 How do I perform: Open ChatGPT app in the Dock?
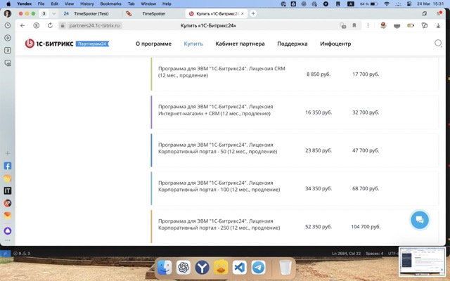pos(184,268)
